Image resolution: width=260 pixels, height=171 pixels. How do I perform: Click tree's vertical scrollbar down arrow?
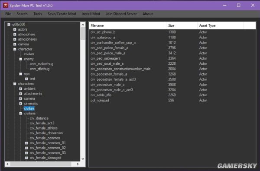pos(83,159)
